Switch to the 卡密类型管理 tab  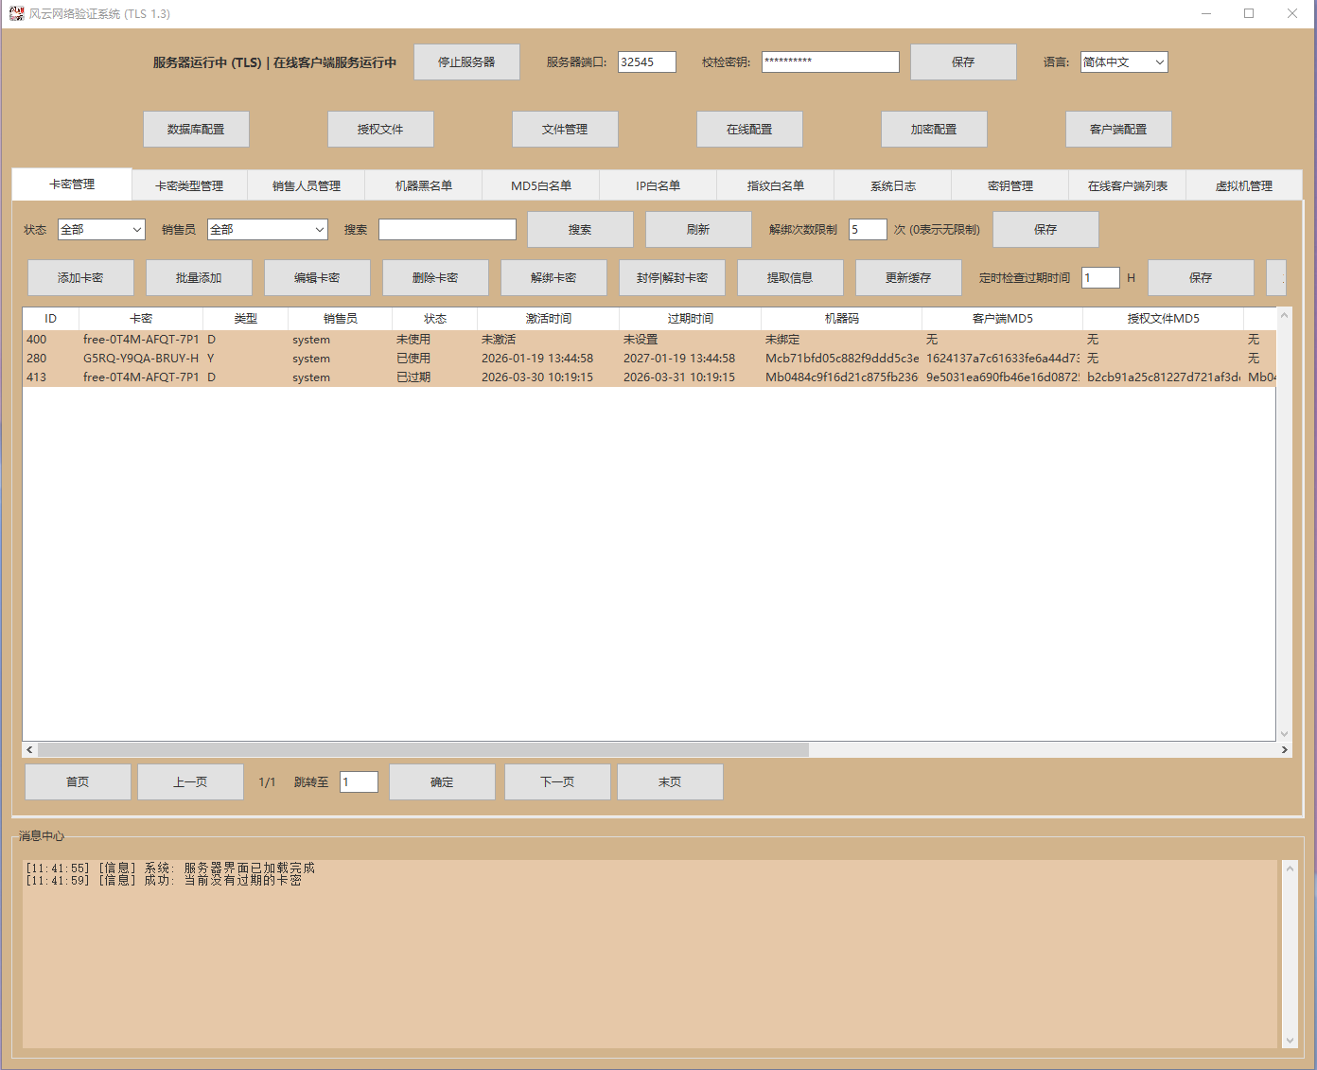pos(189,186)
